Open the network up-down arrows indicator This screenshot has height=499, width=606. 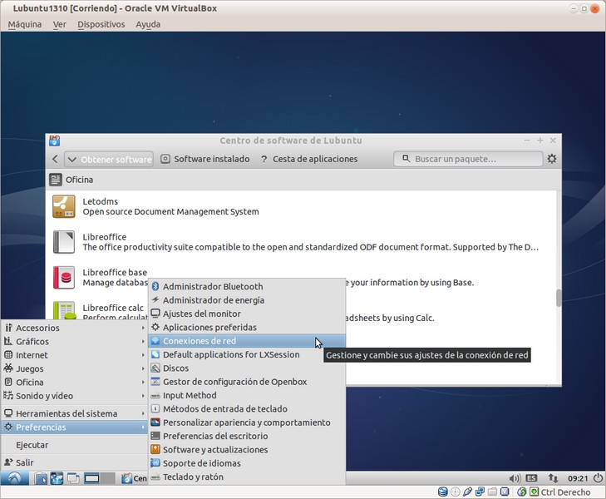pyautogui.click(x=553, y=478)
